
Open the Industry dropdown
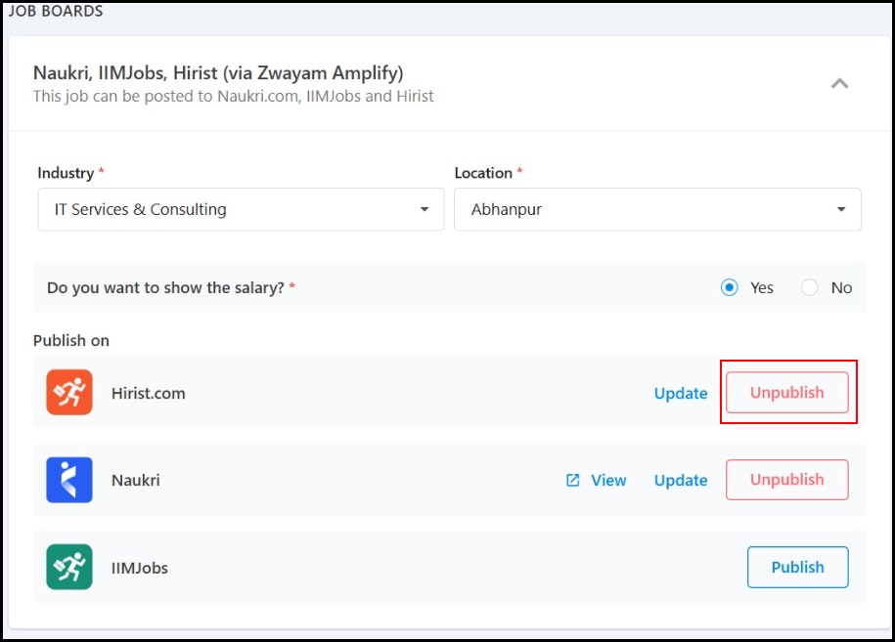[241, 209]
